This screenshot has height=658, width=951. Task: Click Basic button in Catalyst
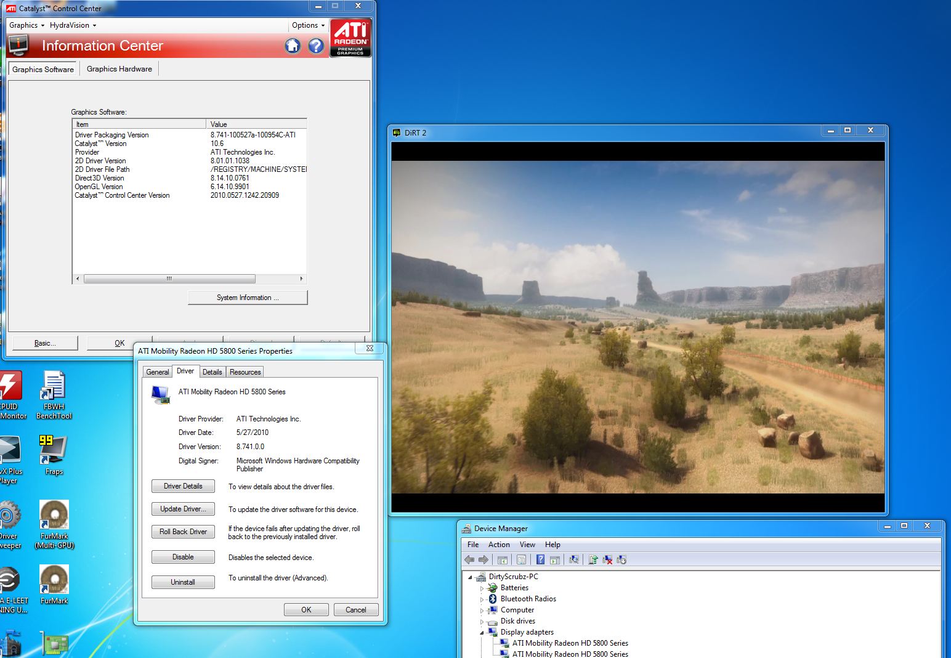point(45,343)
